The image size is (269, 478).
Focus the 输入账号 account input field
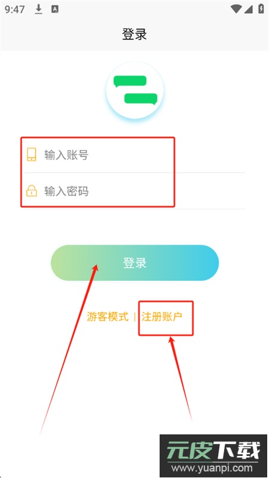click(134, 155)
